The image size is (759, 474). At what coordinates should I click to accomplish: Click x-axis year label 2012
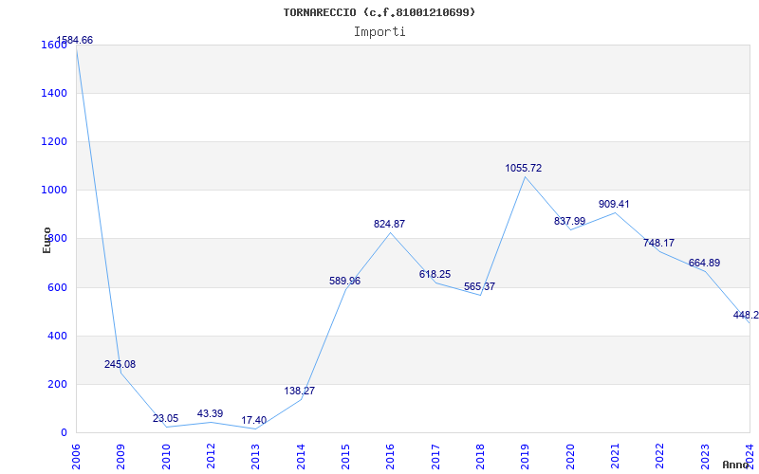point(211,457)
